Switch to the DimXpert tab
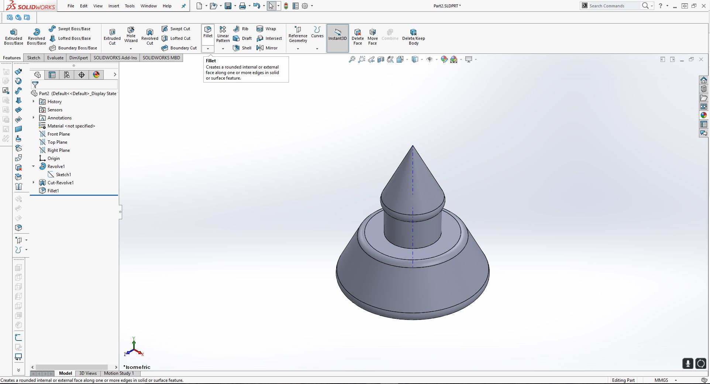Image resolution: width=710 pixels, height=384 pixels. point(79,58)
